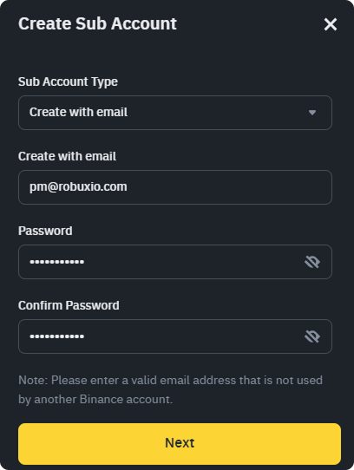The image size is (354, 470).
Task: Select the 'Create with email' option text in dropdown
Action: pyautogui.click(x=78, y=112)
